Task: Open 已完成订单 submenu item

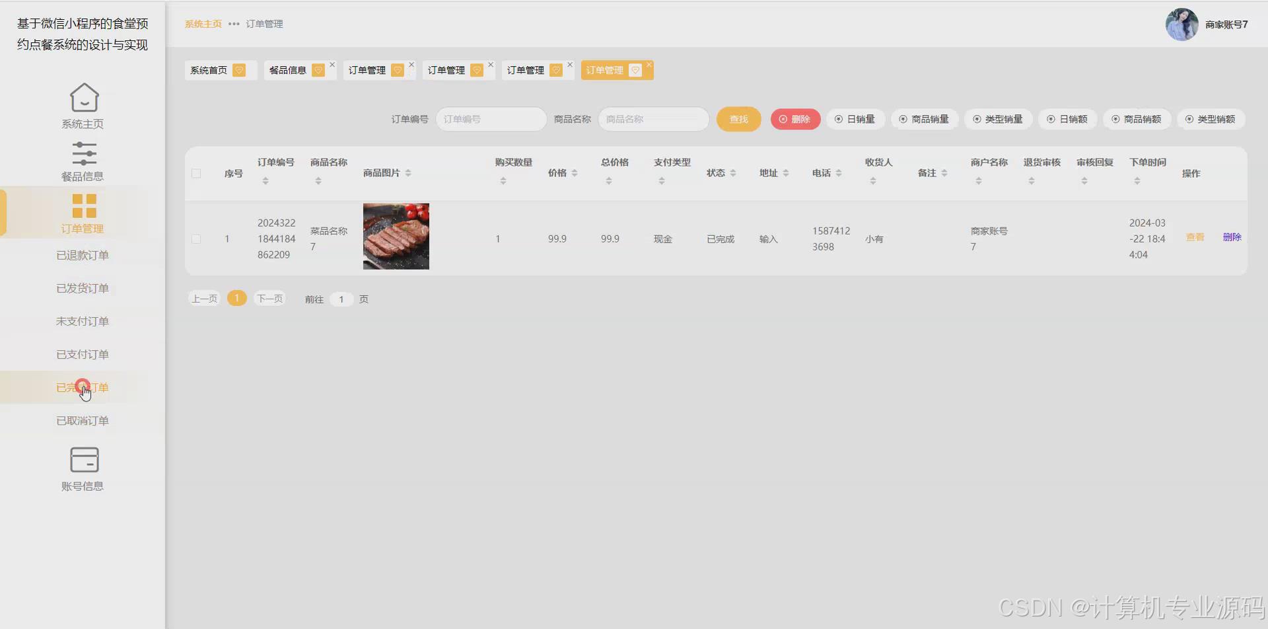Action: pos(83,387)
